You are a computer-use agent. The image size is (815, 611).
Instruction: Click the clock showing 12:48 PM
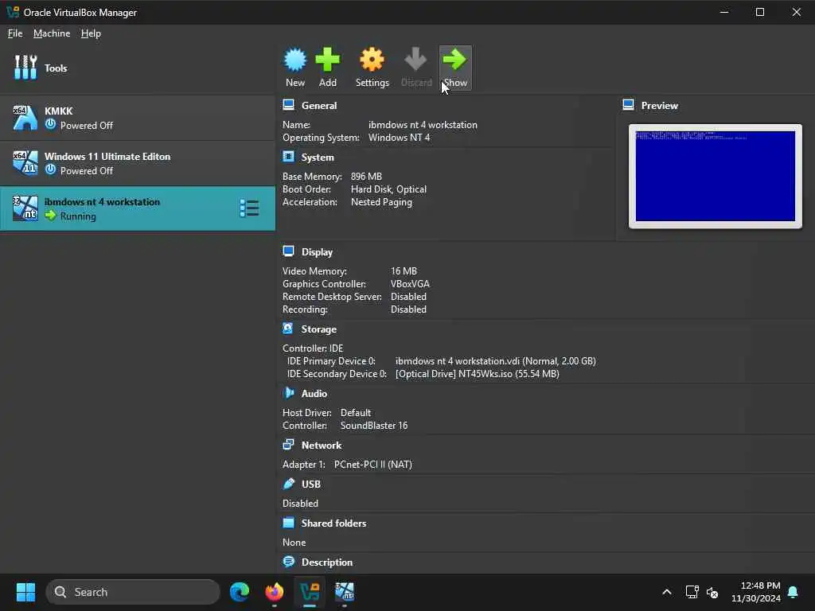pyautogui.click(x=760, y=586)
